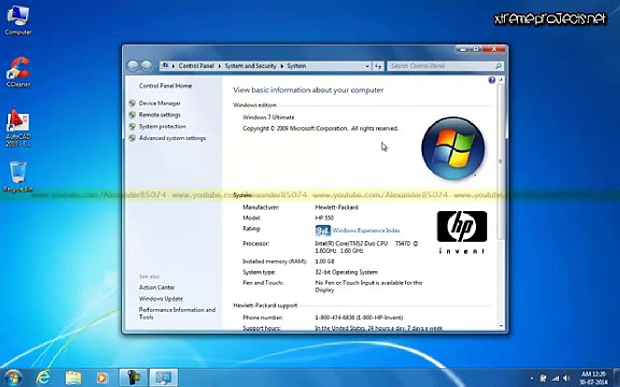Click the taskbar clock and date
The width and height of the screenshot is (620, 387).
tap(593, 378)
